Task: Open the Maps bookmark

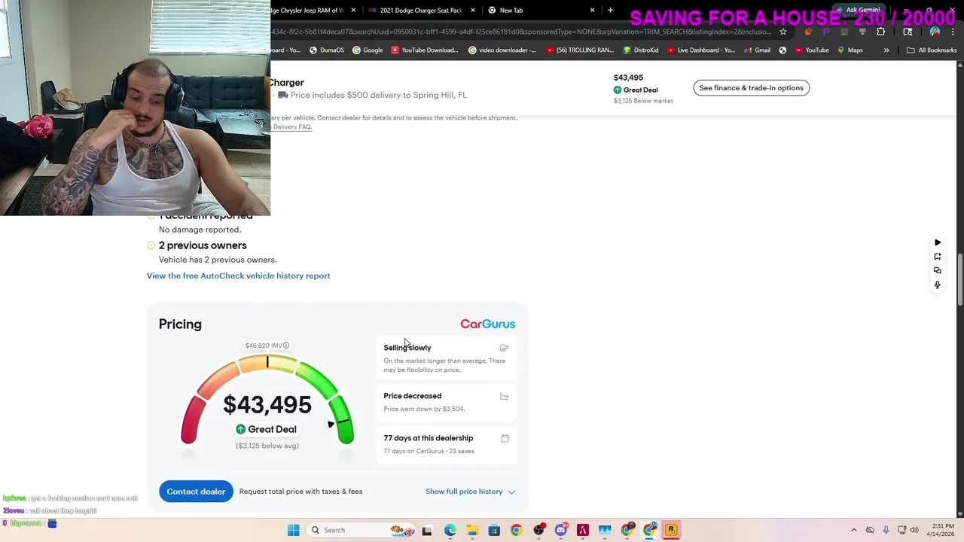Action: [850, 50]
